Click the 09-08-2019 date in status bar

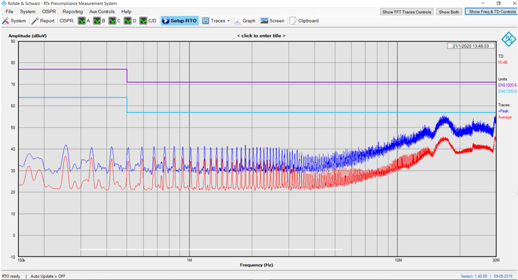(503, 276)
